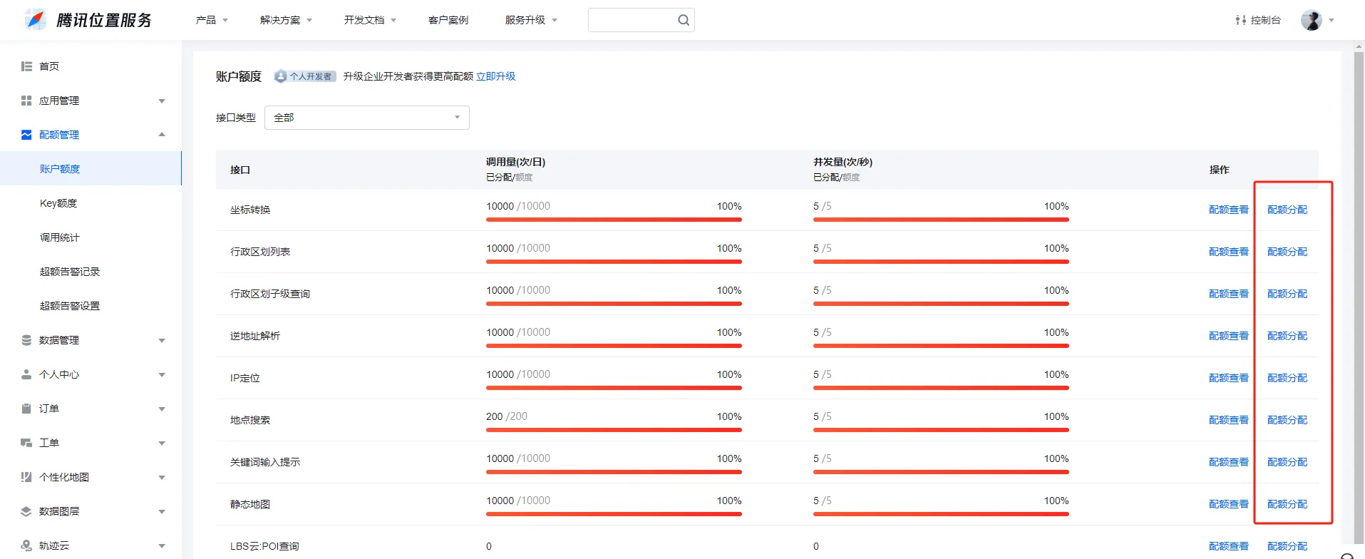
Task: Click the 个人开发者 badge
Action: [x=305, y=76]
